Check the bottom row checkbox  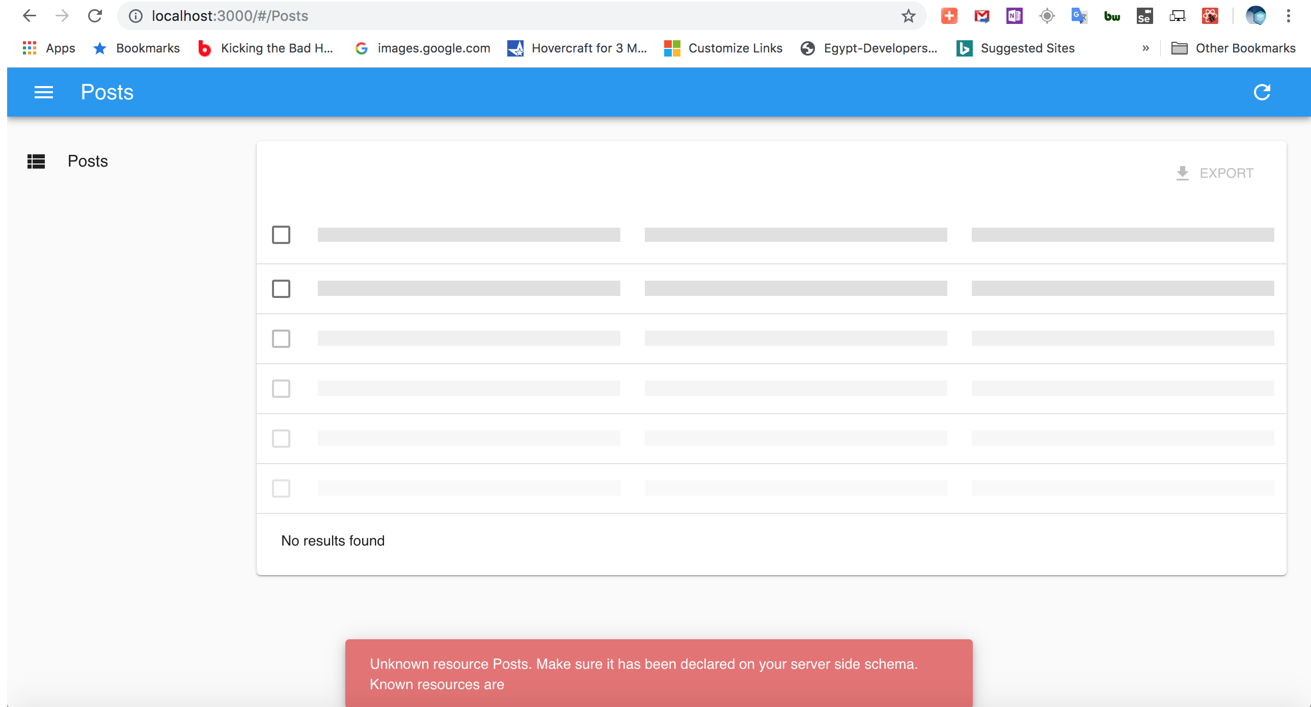tap(281, 488)
